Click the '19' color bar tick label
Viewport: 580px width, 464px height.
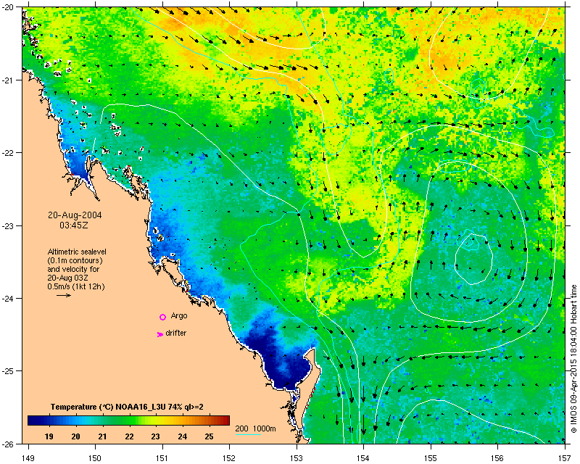pyautogui.click(x=49, y=436)
